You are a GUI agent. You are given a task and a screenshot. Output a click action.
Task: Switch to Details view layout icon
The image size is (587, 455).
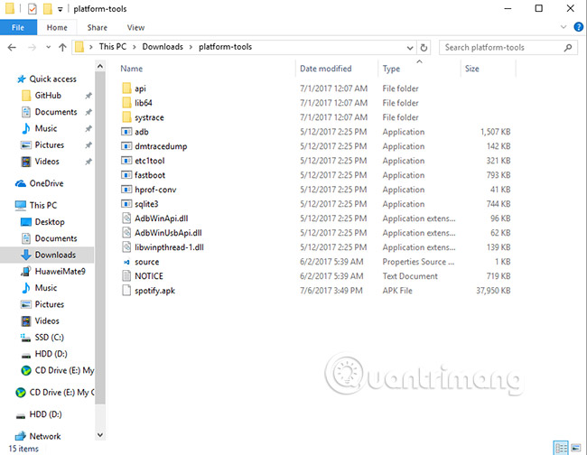(561, 448)
